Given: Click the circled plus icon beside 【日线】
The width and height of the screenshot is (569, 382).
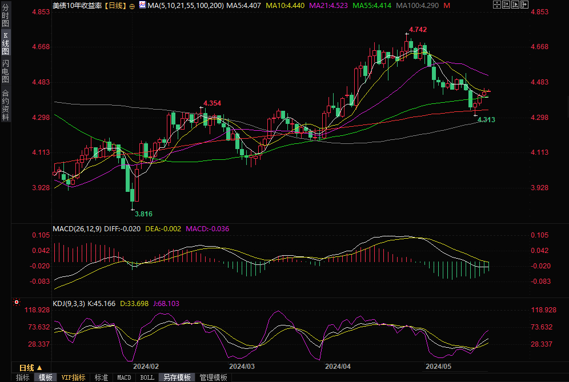Looking at the screenshot, I should (x=133, y=5).
